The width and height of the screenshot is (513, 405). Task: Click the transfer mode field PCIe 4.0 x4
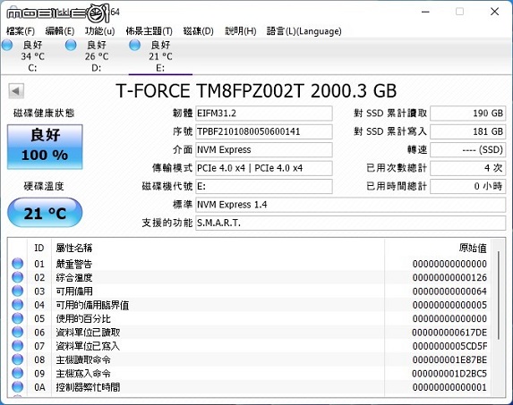[x=264, y=168]
